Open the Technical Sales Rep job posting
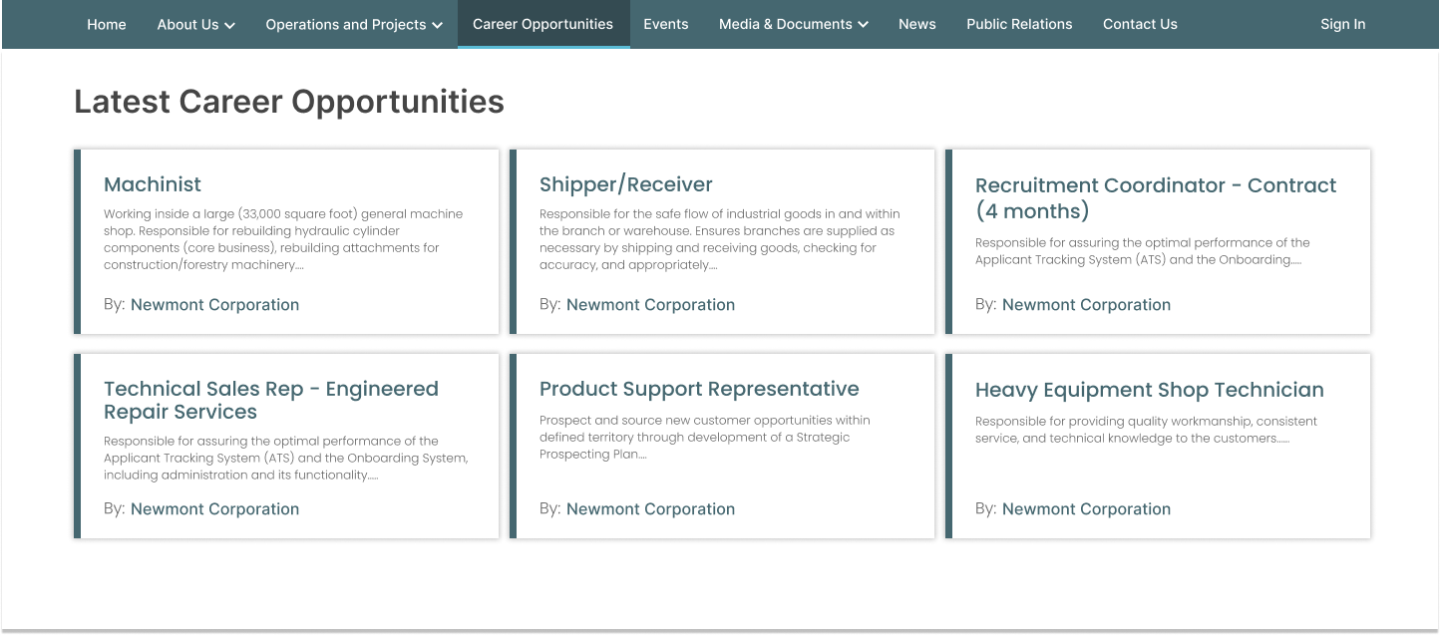 point(270,400)
